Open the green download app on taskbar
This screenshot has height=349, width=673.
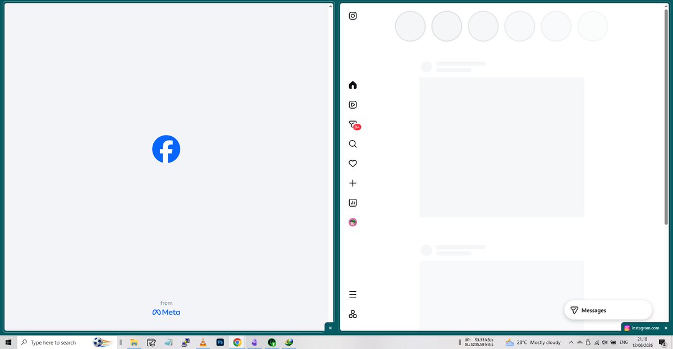272,342
